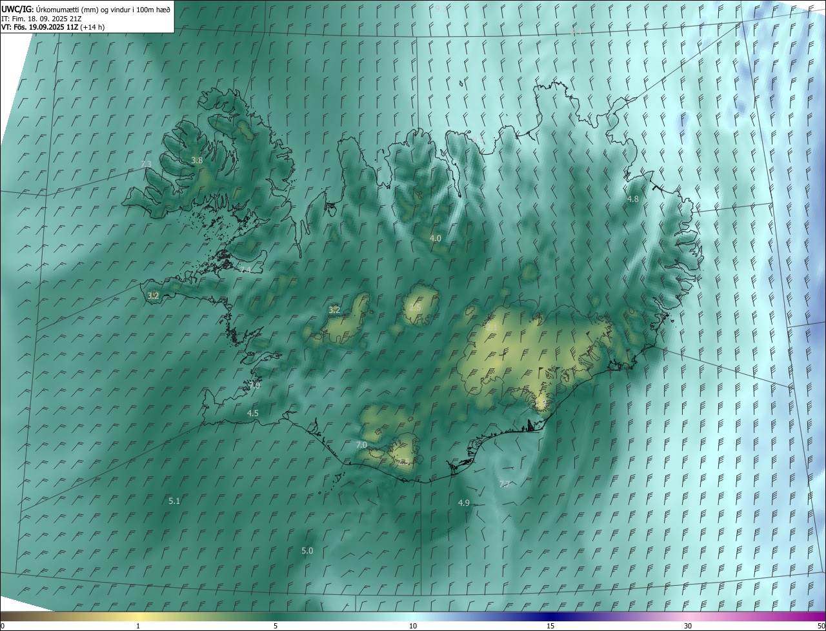
Task: Select the 4.5 value label in the southwest
Action: [x=253, y=414]
